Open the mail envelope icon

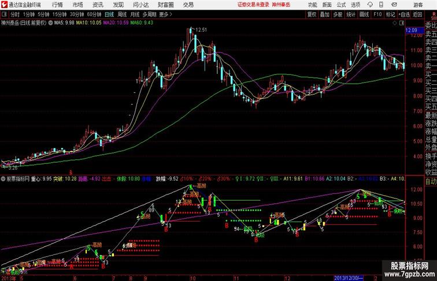click(394, 5)
